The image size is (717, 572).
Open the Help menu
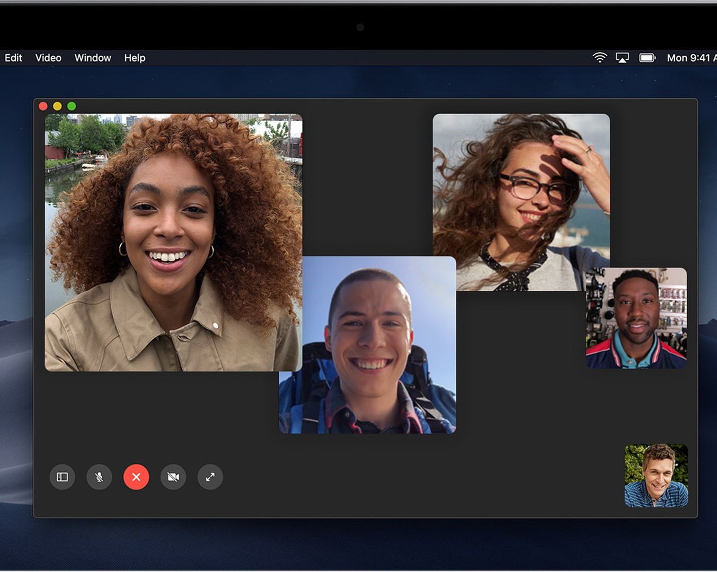click(x=135, y=58)
